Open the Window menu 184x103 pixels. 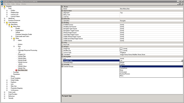click(x=24, y=4)
